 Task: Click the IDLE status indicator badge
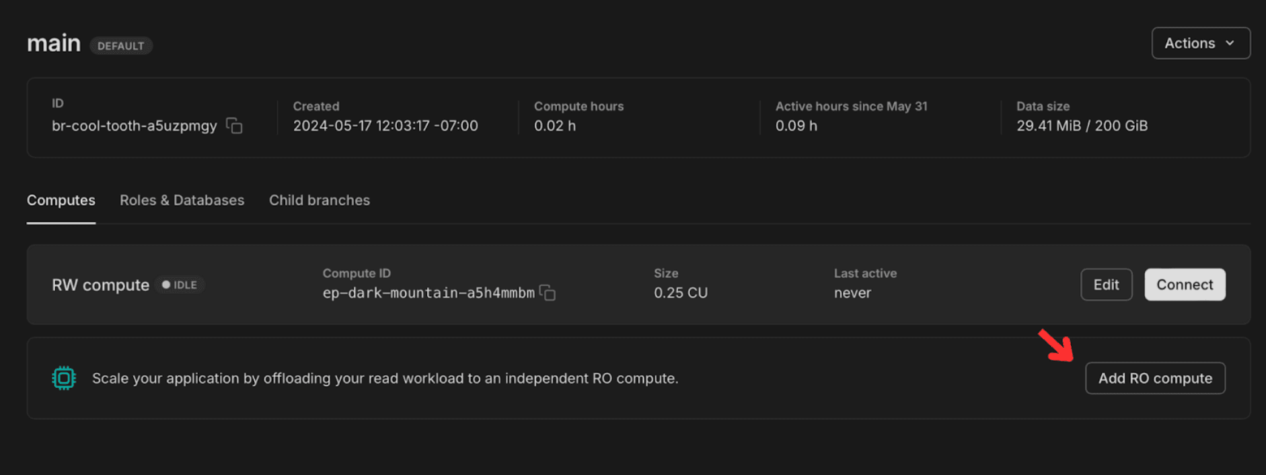pyautogui.click(x=180, y=285)
